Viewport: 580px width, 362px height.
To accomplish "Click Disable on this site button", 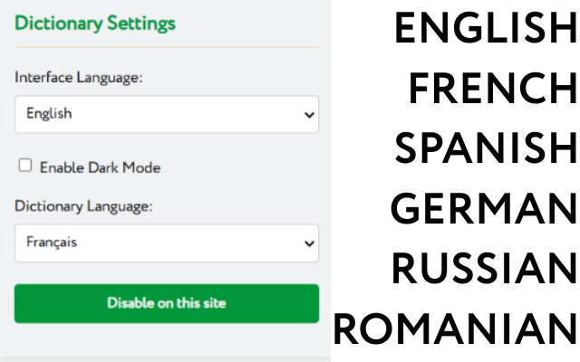I will coord(167,303).
